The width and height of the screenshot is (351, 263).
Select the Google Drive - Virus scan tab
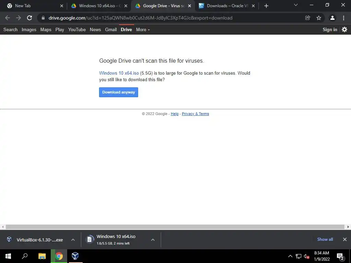click(x=163, y=6)
